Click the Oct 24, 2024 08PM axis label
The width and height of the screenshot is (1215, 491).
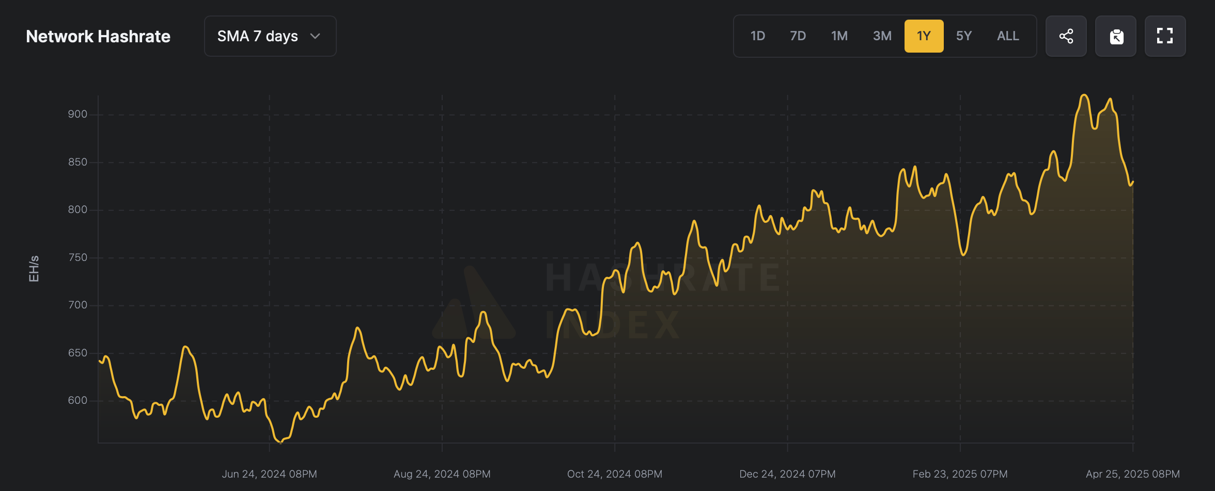tap(614, 473)
